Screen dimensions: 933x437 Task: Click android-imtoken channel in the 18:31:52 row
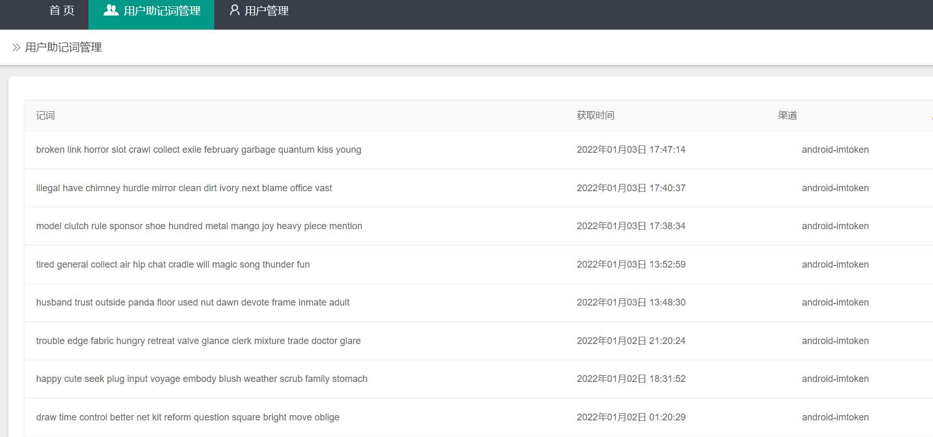(x=835, y=379)
